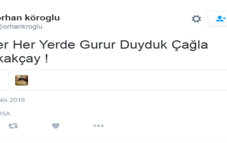Click the count cell left of avatar
This screenshot has width=227, height=143.
pos(4,80)
